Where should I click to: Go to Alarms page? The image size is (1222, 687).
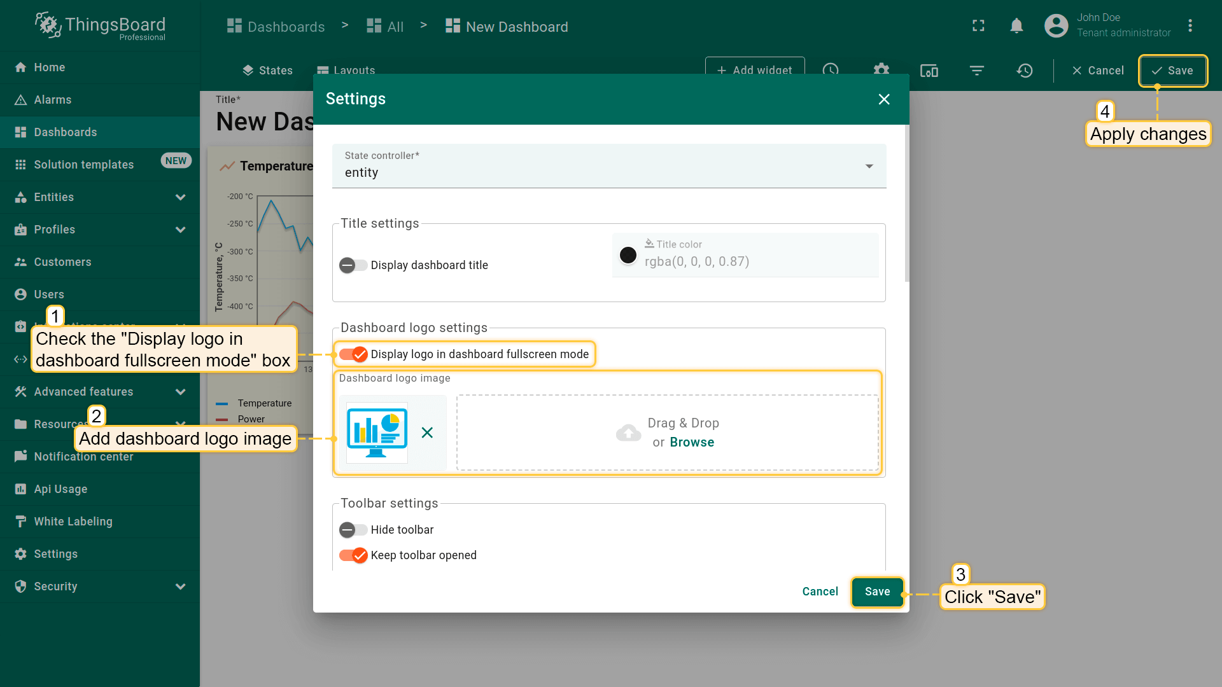(53, 100)
